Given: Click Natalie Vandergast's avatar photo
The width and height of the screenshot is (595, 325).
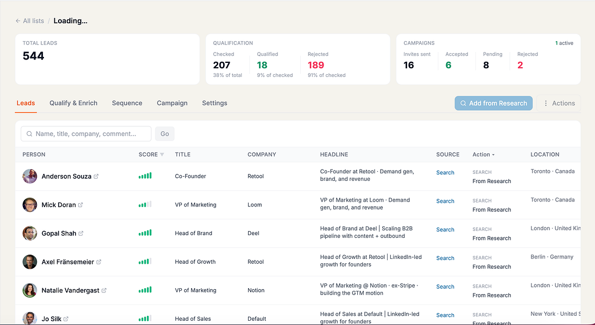Looking at the screenshot, I should 30,290.
